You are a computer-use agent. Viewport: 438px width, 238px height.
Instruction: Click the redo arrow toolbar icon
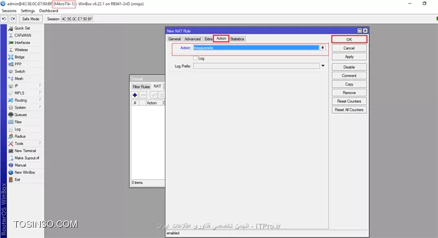(13, 19)
